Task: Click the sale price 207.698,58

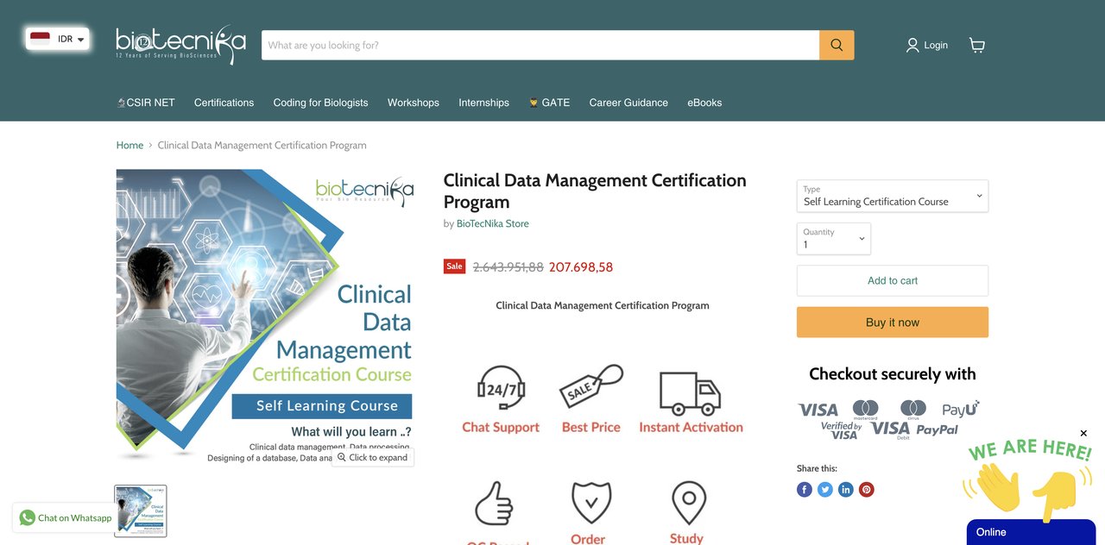Action: pos(581,267)
